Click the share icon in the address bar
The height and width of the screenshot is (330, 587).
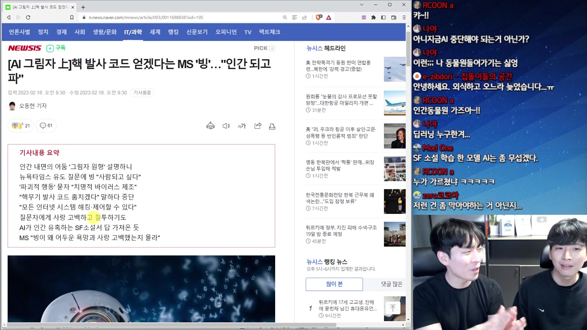click(305, 17)
